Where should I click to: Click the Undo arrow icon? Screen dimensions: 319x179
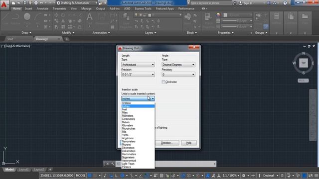coord(41,3)
